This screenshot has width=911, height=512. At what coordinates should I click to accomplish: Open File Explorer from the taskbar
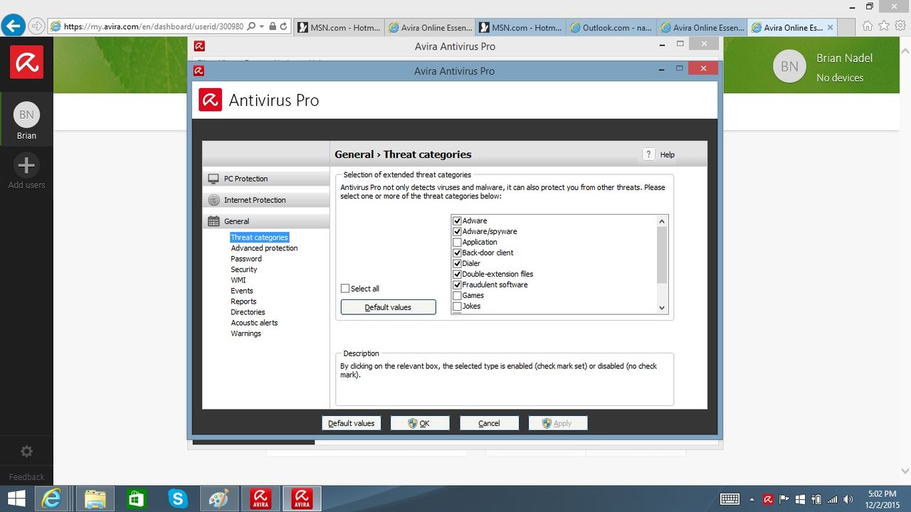[94, 499]
